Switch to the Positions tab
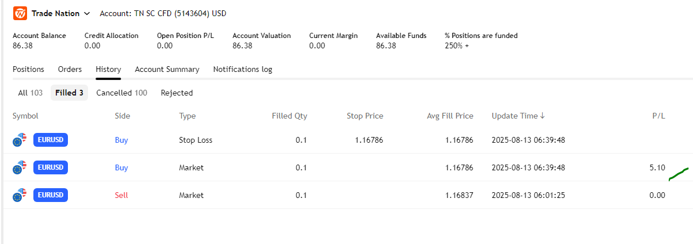Screen dimensions: 693x244 (x=28, y=69)
